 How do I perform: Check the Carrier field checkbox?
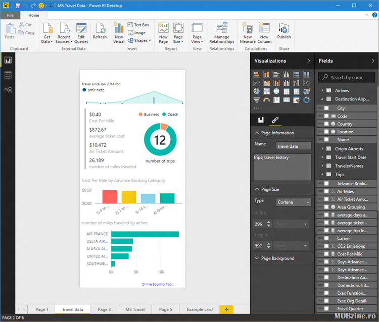pyautogui.click(x=326, y=238)
